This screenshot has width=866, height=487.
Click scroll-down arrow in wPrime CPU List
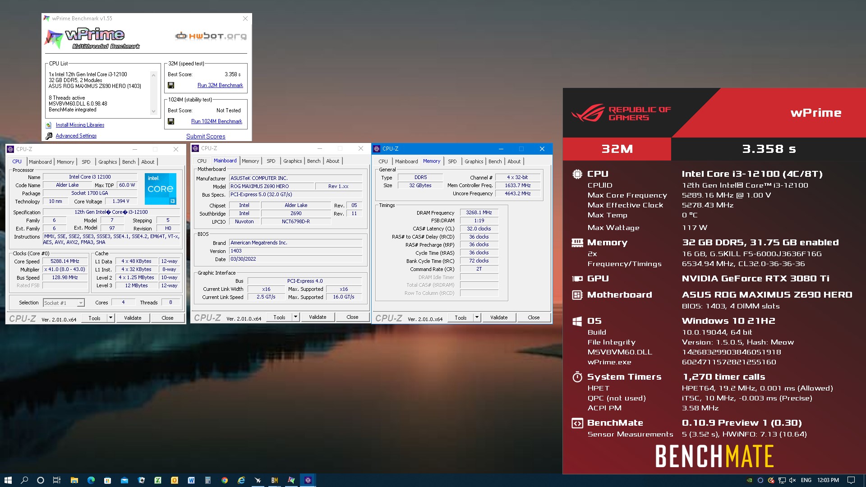[153, 111]
